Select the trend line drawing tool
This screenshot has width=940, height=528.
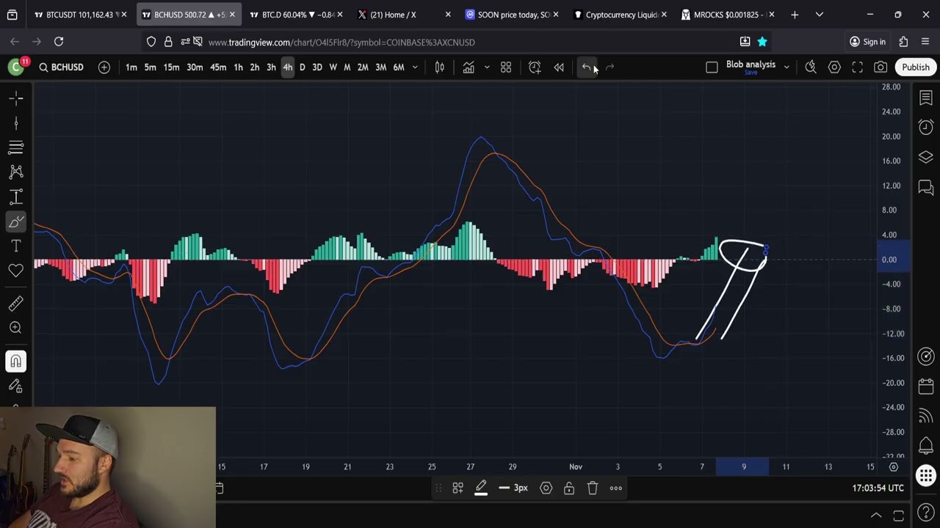coord(16,123)
